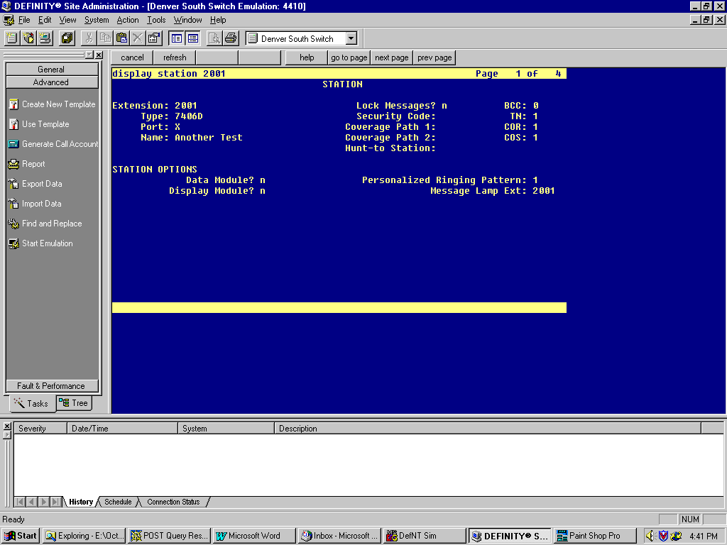Viewport: 727px width, 545px height.
Task: Open the View menu
Action: (x=67, y=20)
